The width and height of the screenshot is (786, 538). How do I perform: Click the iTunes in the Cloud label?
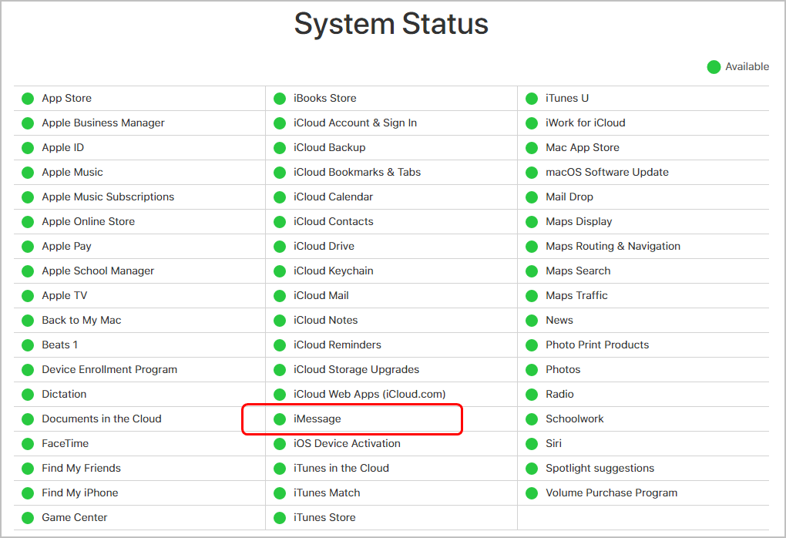(341, 468)
